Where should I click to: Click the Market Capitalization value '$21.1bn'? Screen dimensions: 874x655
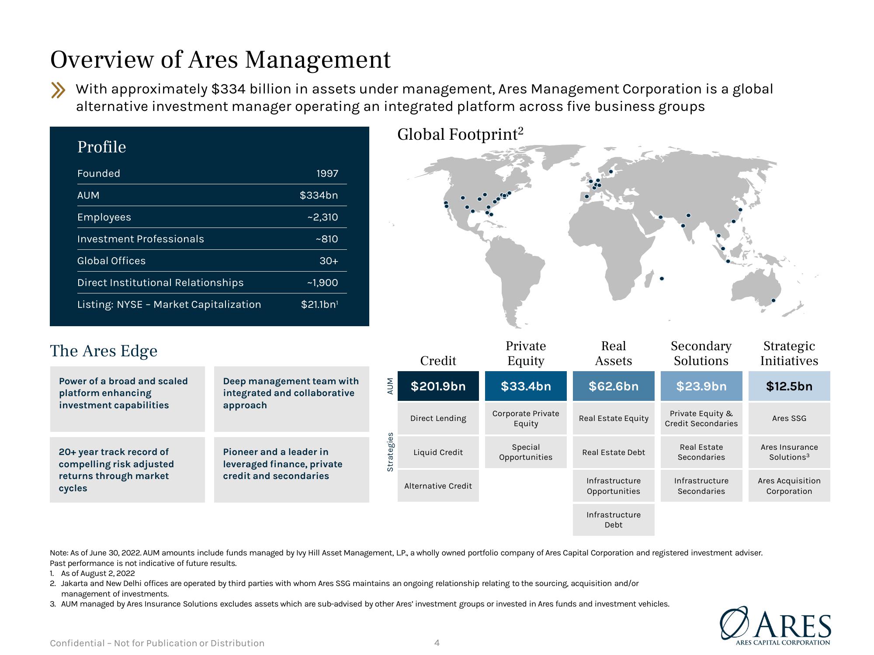(319, 304)
